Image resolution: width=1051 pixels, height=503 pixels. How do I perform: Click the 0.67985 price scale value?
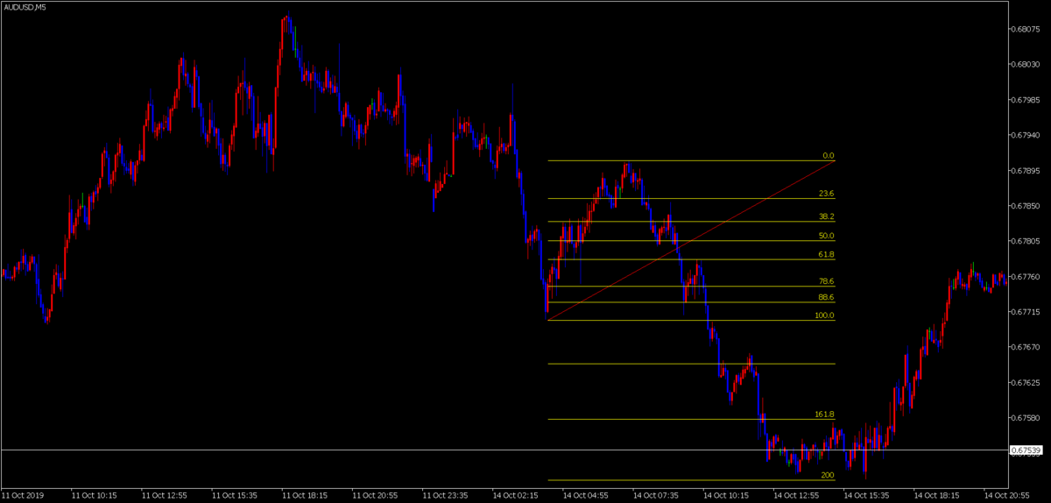(x=1026, y=99)
